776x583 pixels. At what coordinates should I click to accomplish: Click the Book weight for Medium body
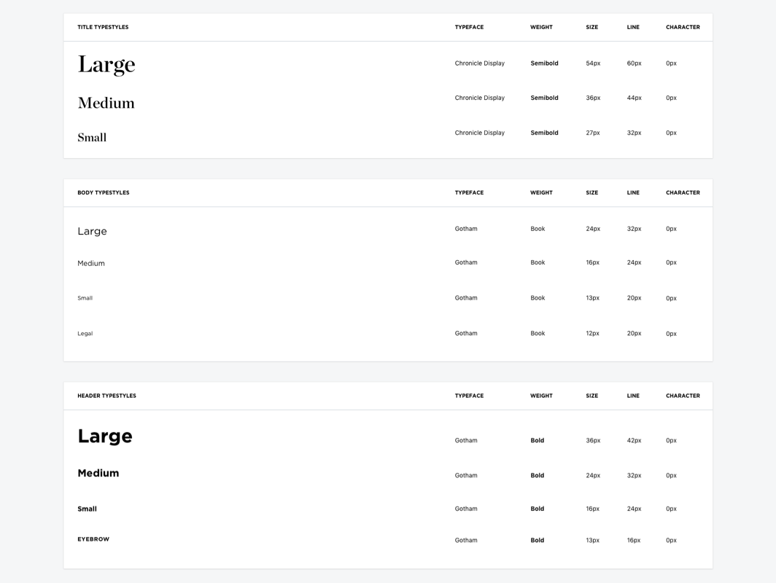[538, 262]
